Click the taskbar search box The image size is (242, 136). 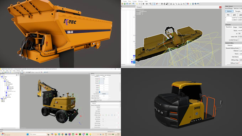click(x=38, y=134)
